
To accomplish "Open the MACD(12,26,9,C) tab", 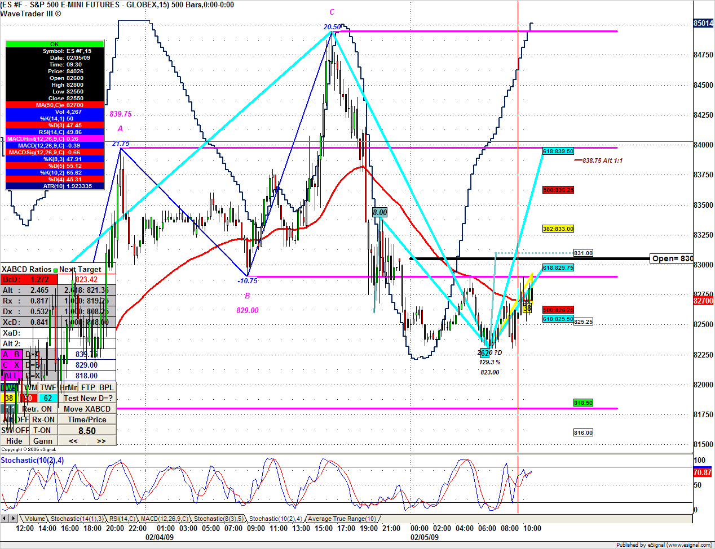I will click(164, 519).
